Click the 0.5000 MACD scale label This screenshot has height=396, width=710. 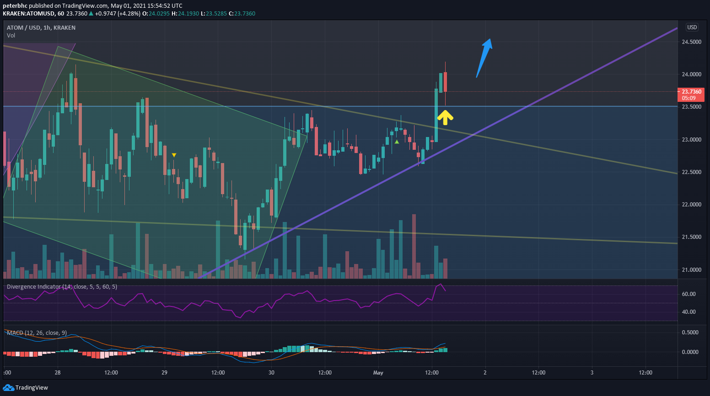(690, 333)
